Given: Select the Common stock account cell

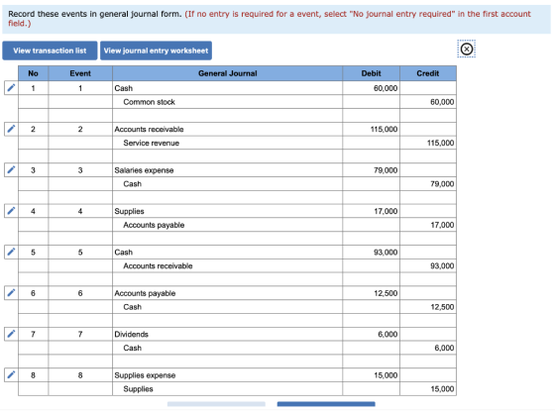Looking at the screenshot, I should tap(228, 102).
